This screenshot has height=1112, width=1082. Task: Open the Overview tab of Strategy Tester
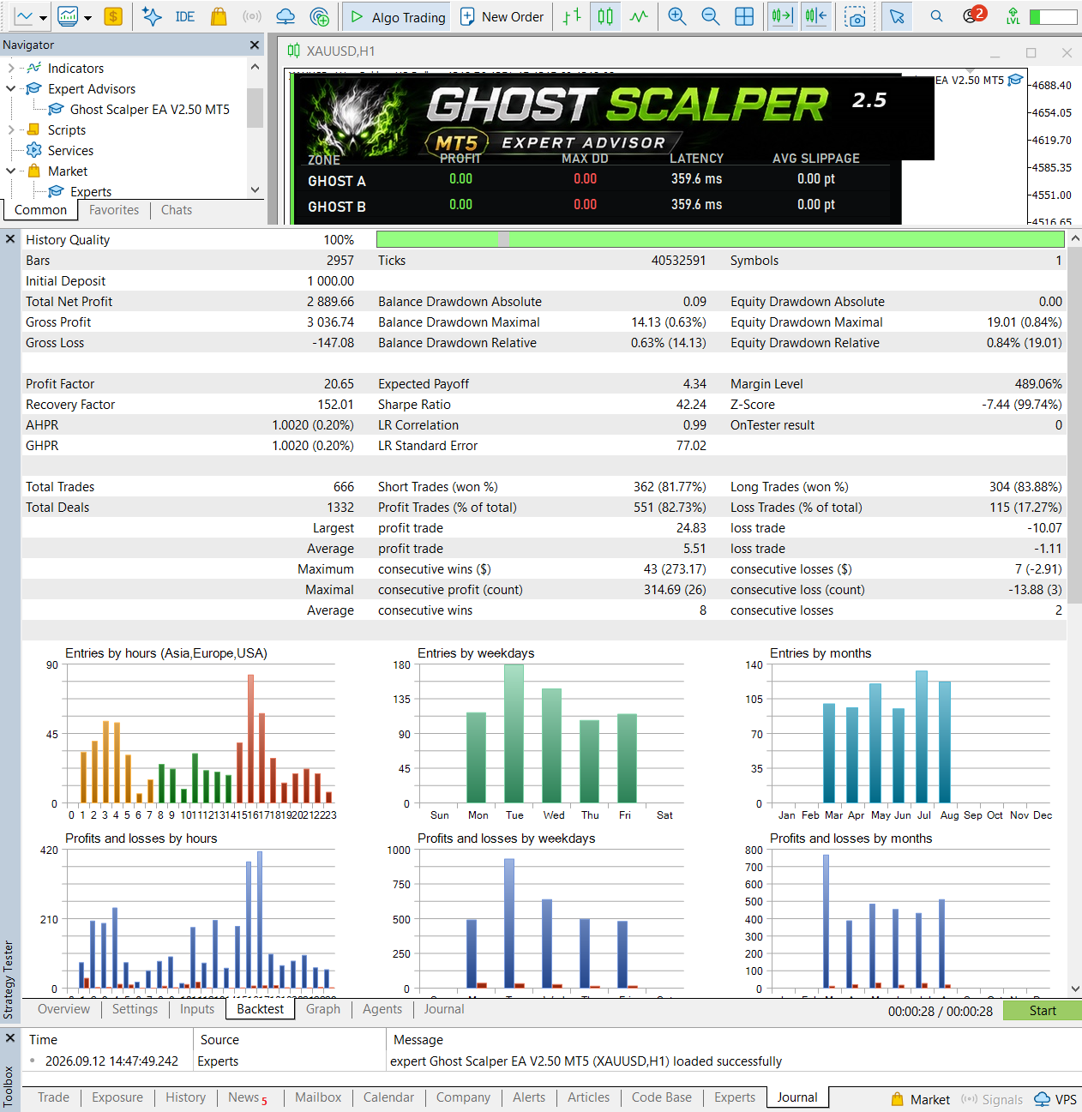pyautogui.click(x=63, y=1009)
